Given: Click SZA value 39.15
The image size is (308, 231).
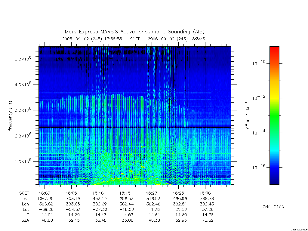Looking at the screenshot, I should 74,220.
